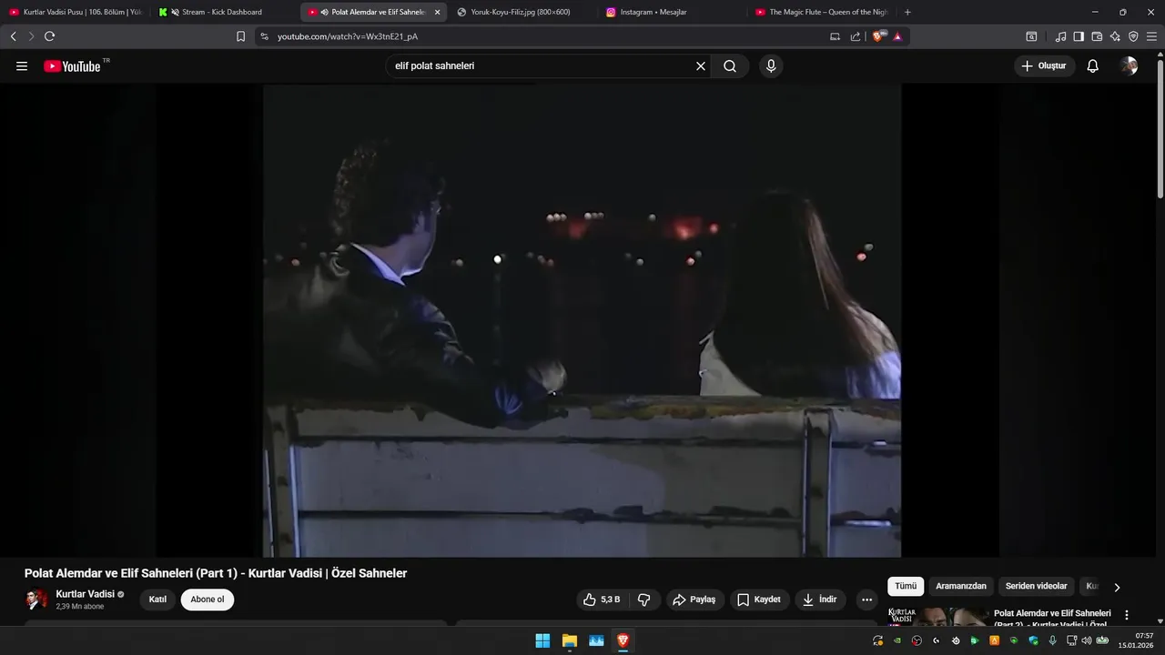Open three-dot menu for the suggested video
This screenshot has width=1165, height=655.
point(1127,615)
